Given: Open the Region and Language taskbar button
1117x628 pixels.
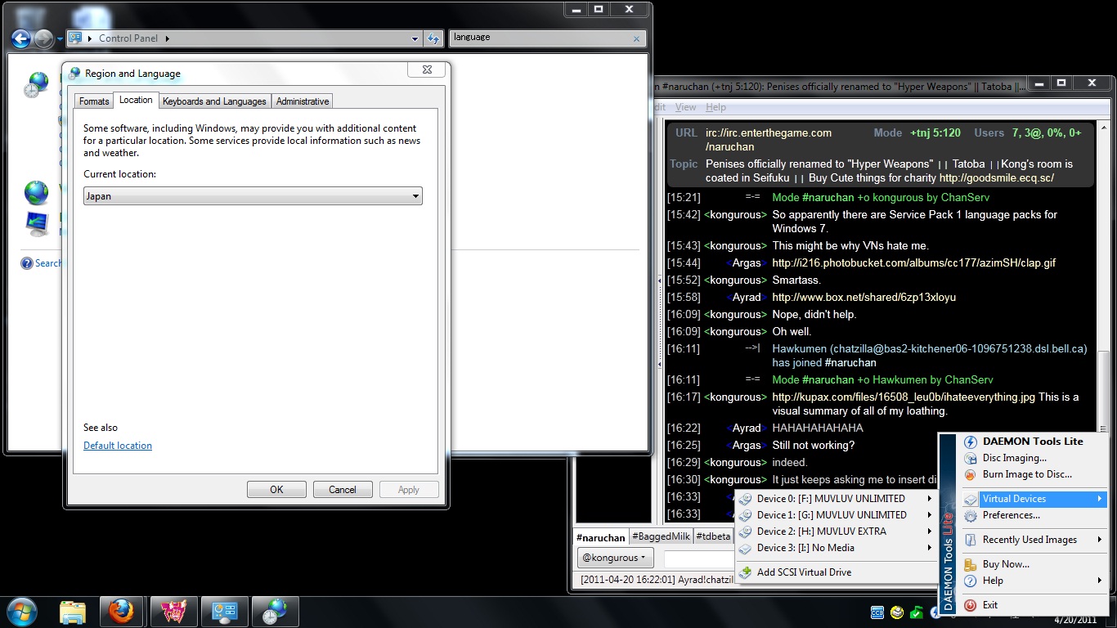Looking at the screenshot, I should (276, 612).
